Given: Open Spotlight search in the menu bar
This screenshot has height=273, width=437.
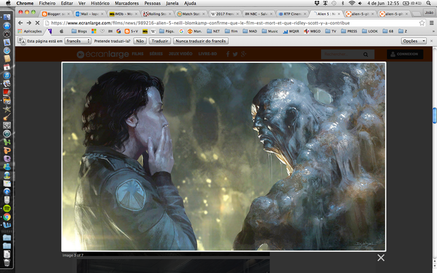Looking at the screenshot, I should coord(428,3).
